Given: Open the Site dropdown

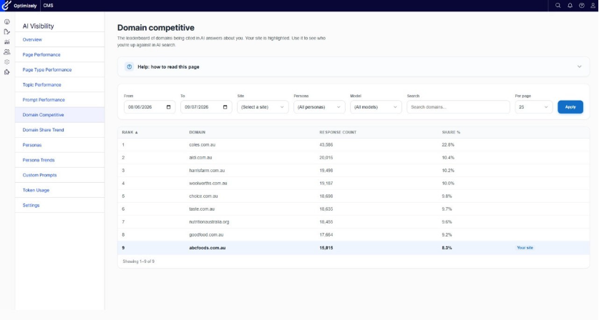Looking at the screenshot, I should (x=263, y=107).
